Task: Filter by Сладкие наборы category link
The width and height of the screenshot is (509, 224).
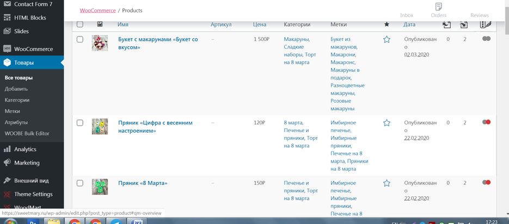Action: pos(294,51)
